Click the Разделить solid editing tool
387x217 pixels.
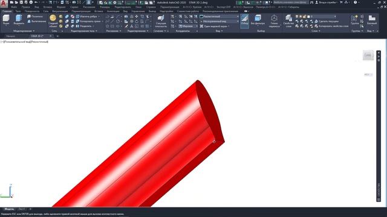(x=84, y=26)
